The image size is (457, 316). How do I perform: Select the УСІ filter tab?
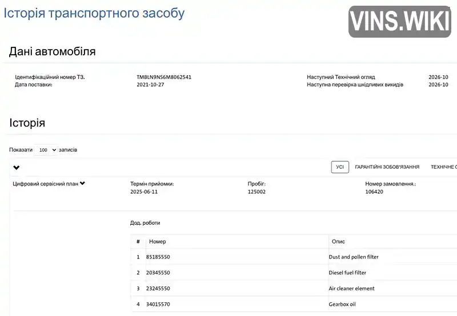tap(340, 167)
